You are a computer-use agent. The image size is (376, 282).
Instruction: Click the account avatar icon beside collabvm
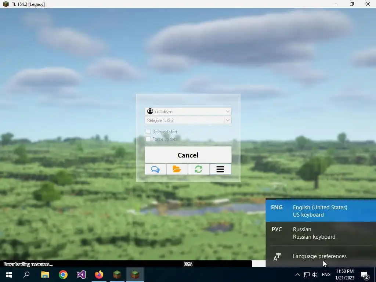(x=150, y=111)
